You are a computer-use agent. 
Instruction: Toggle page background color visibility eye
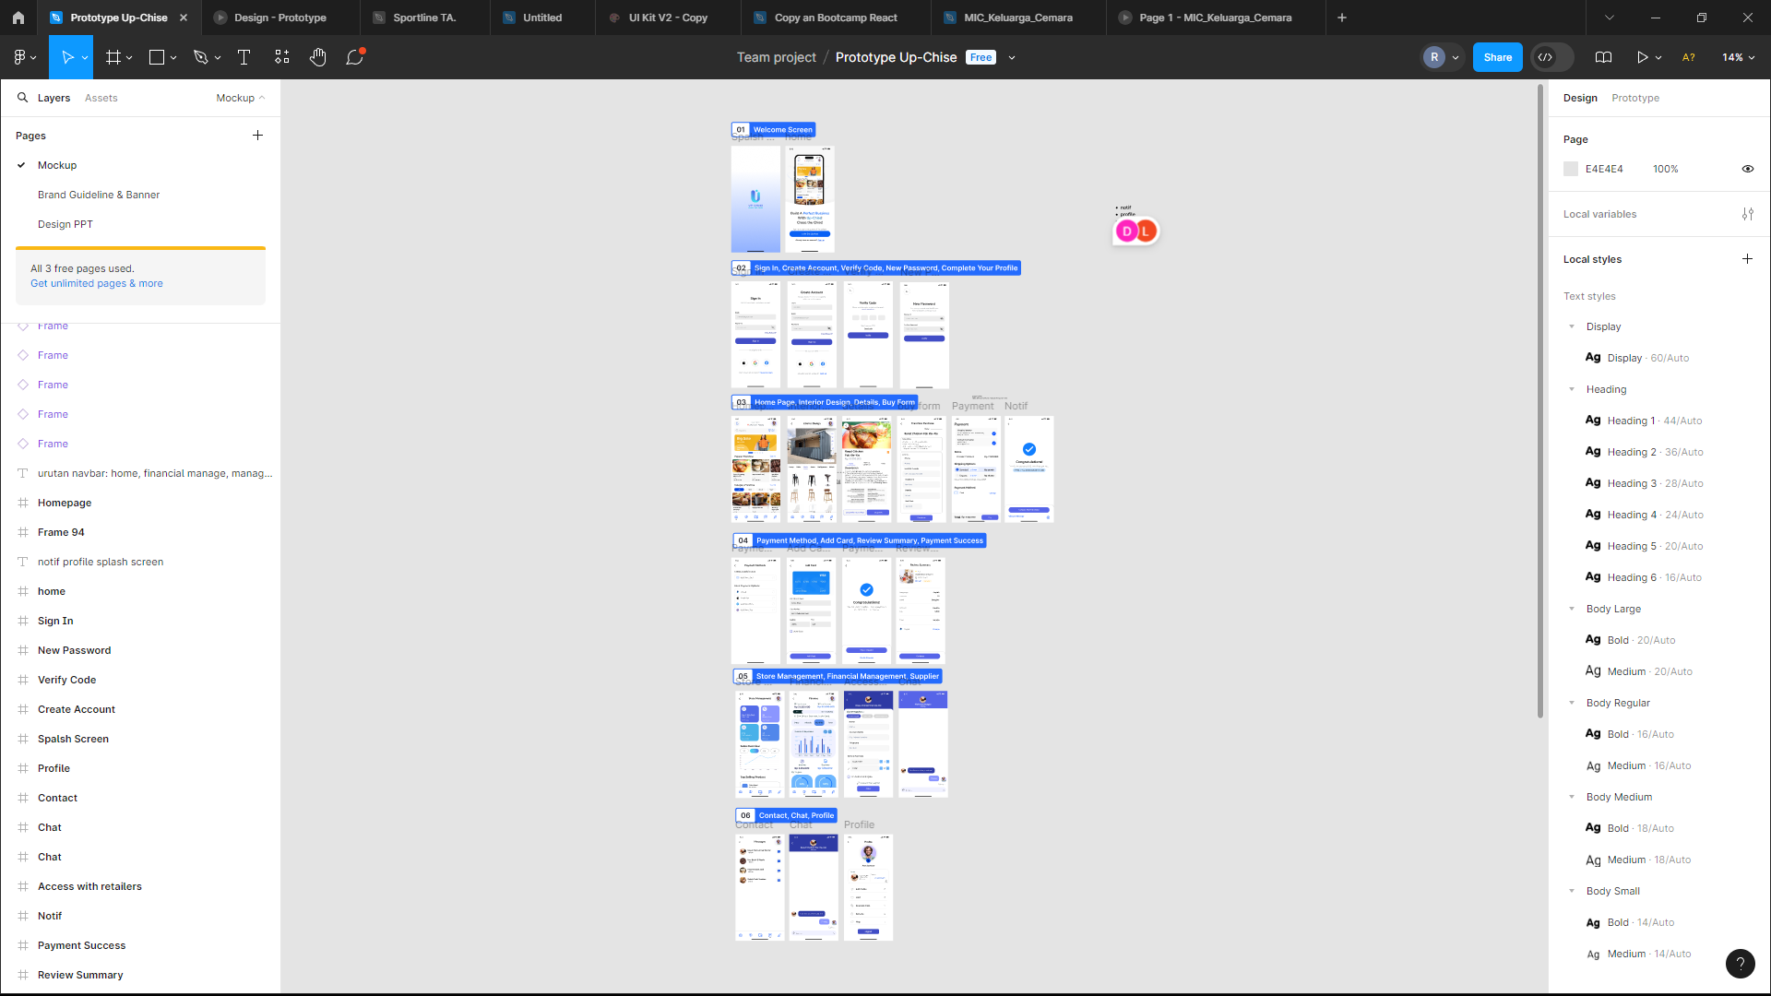click(1747, 169)
